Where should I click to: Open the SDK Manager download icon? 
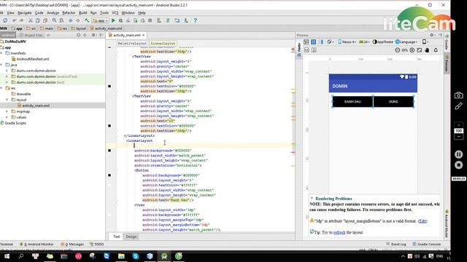[186, 20]
